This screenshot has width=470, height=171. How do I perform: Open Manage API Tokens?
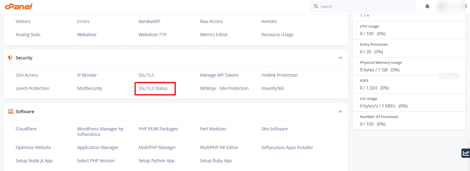tap(219, 75)
